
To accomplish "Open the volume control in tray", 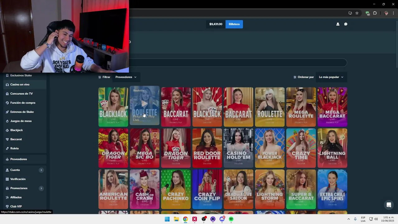I will click(376, 219).
